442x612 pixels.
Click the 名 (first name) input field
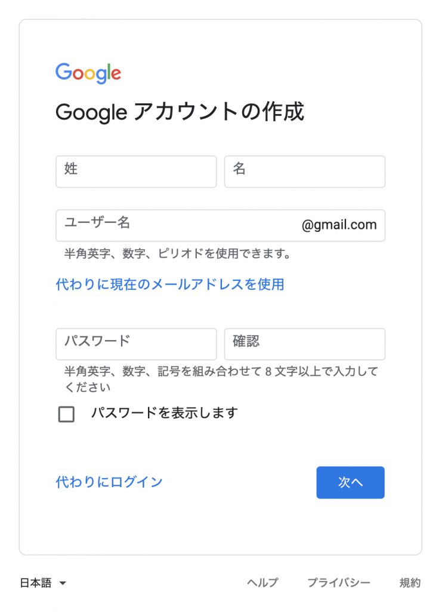[305, 172]
